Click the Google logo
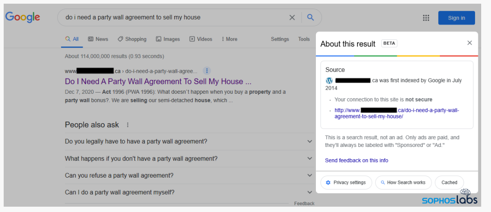Screen dimensions: 491x212 coord(23,17)
